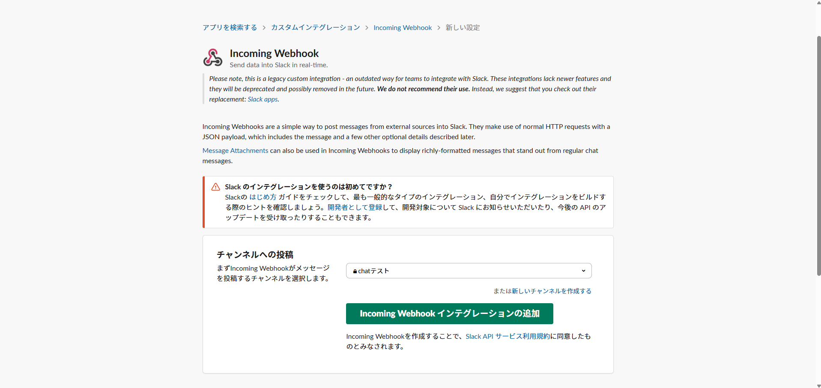The image size is (821, 388).
Task: Click the red warning triangle icon
Action: [215, 187]
